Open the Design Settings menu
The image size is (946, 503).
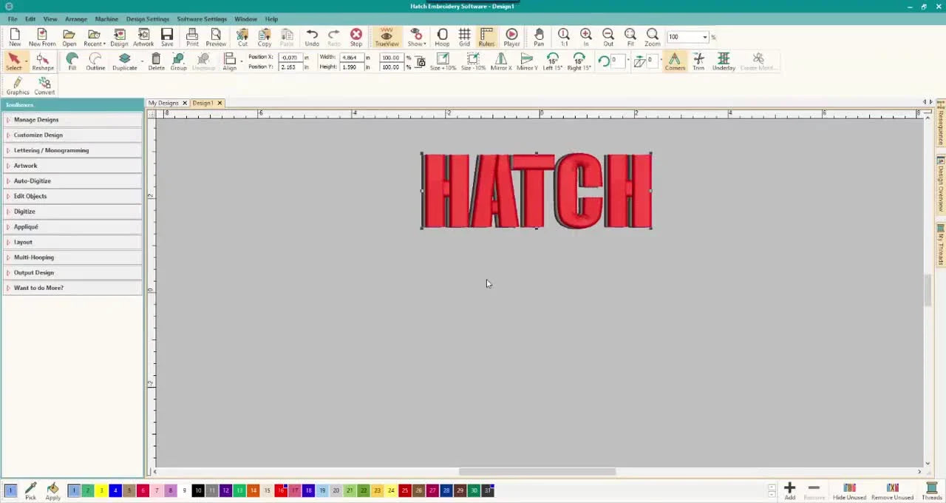coord(147,18)
